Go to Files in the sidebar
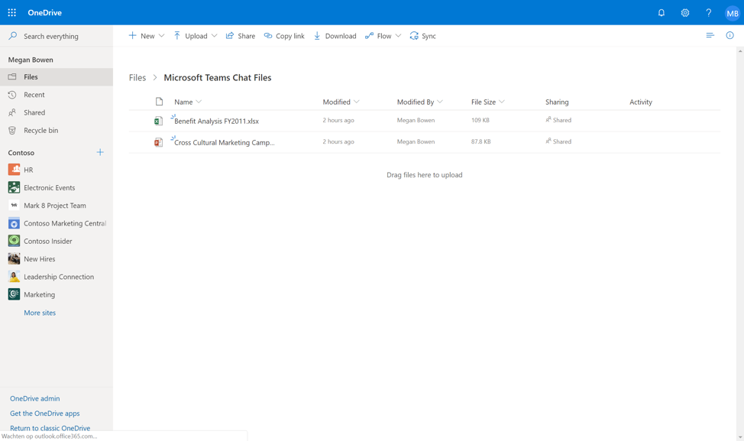The height and width of the screenshot is (441, 744). click(x=57, y=77)
